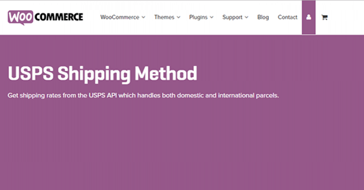Image resolution: width=364 pixels, height=190 pixels.
Task: Click the USPS Shipping Method heading
Action: [x=102, y=74]
